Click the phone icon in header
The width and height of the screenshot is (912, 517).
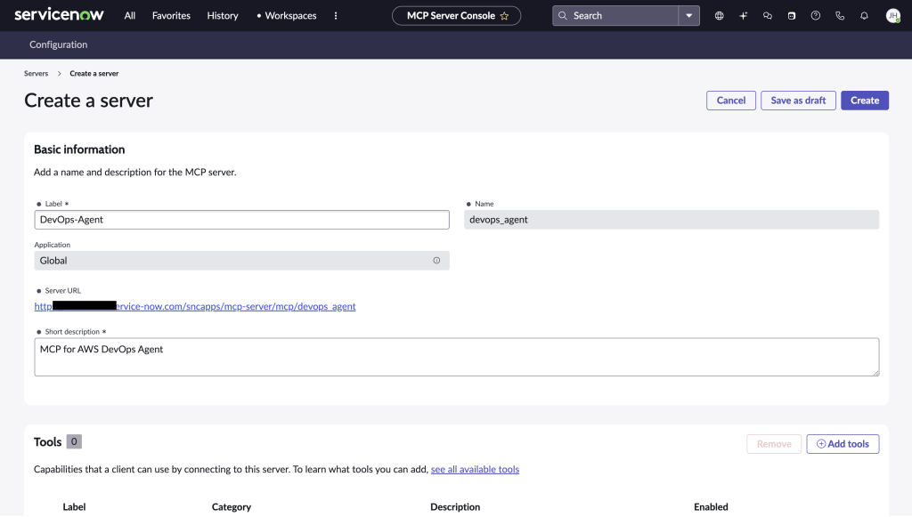840,16
